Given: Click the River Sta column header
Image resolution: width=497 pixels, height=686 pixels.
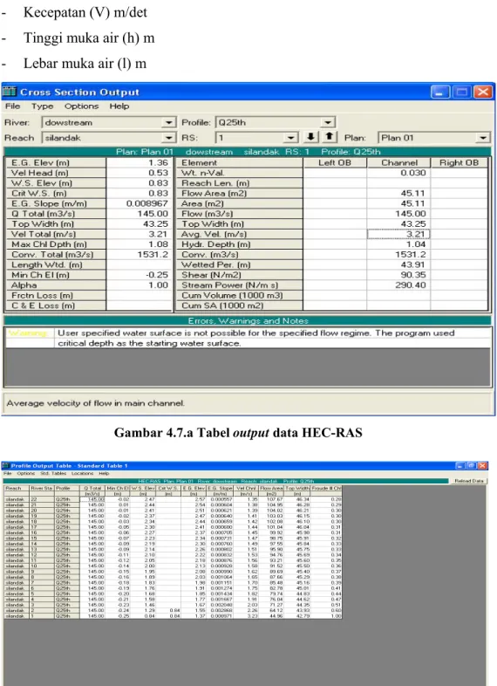Looking at the screenshot, I should [x=42, y=488].
